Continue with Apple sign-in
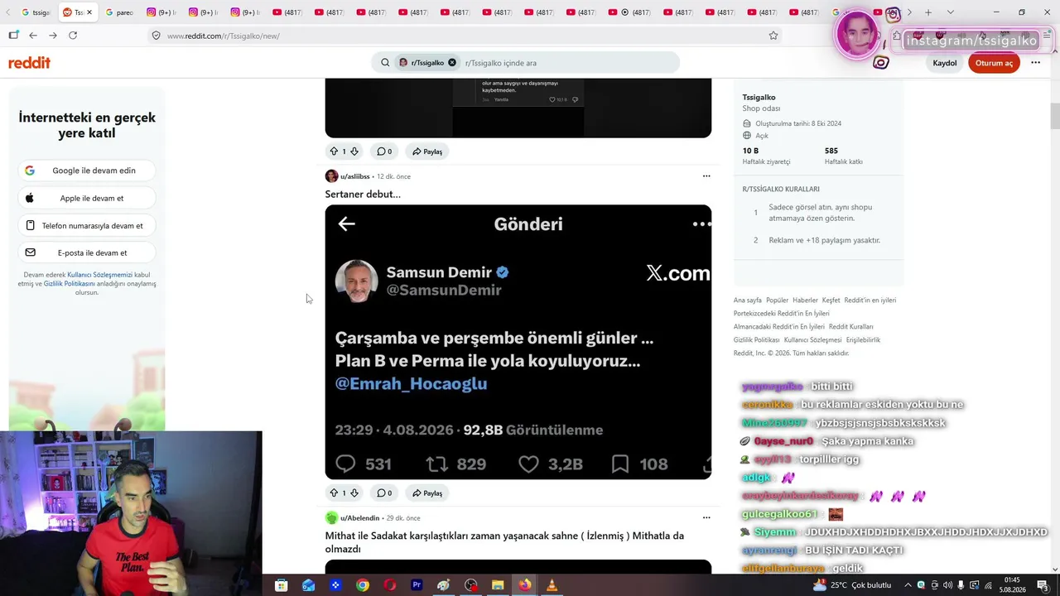 87,199
